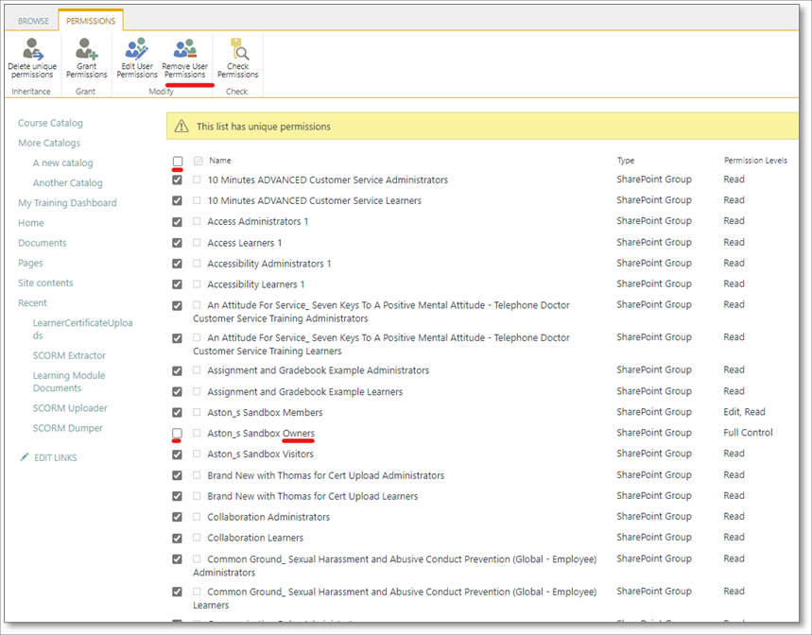Switch to the BROWSE tab

33,21
